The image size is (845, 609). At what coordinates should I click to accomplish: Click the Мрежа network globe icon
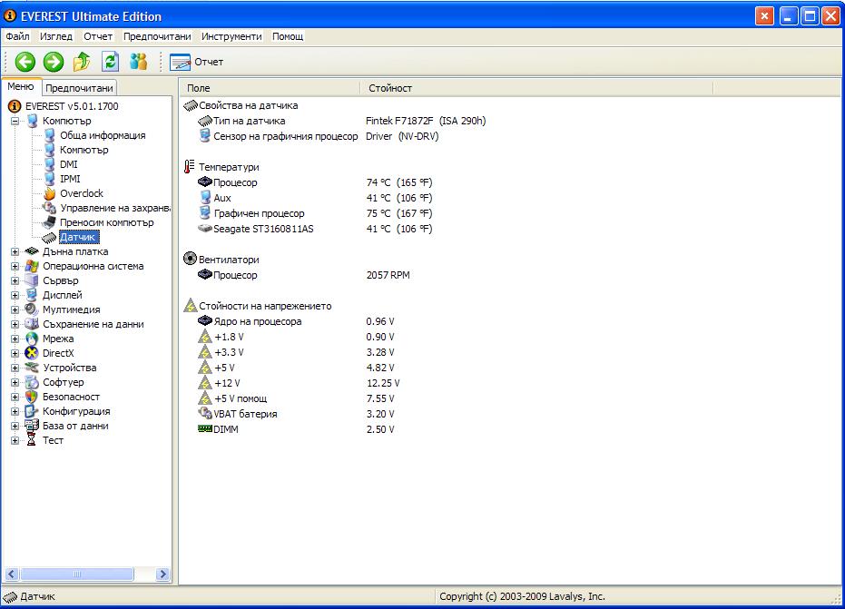[x=32, y=339]
